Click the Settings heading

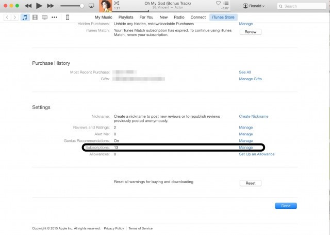click(41, 107)
